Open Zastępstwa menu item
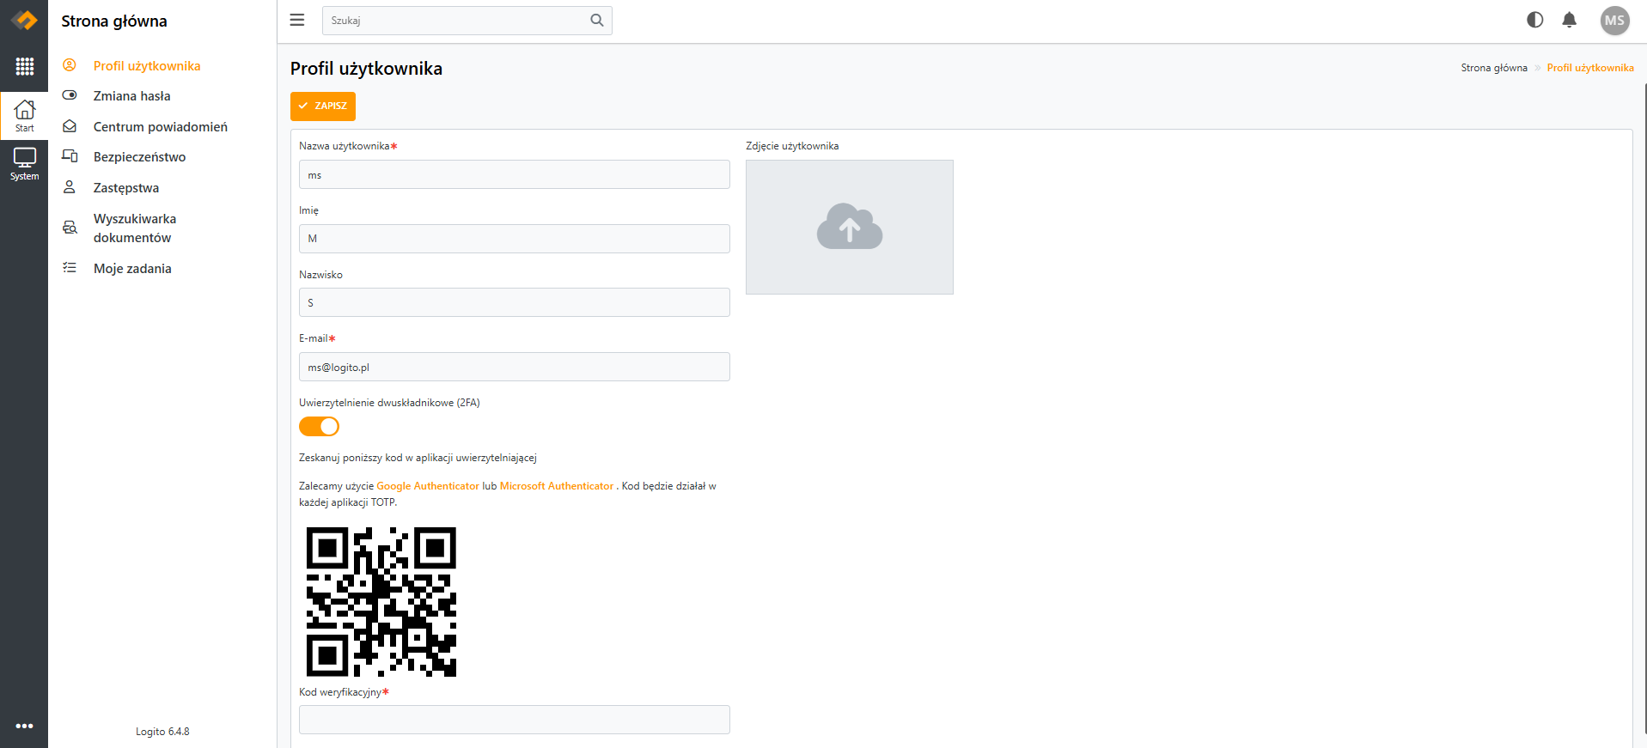 click(x=126, y=188)
